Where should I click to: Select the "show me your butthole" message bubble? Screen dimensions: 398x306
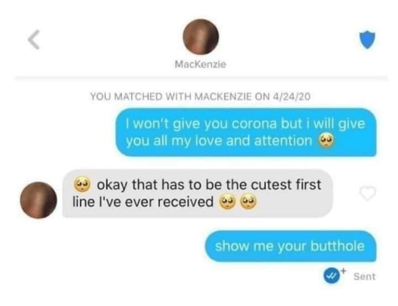290,246
